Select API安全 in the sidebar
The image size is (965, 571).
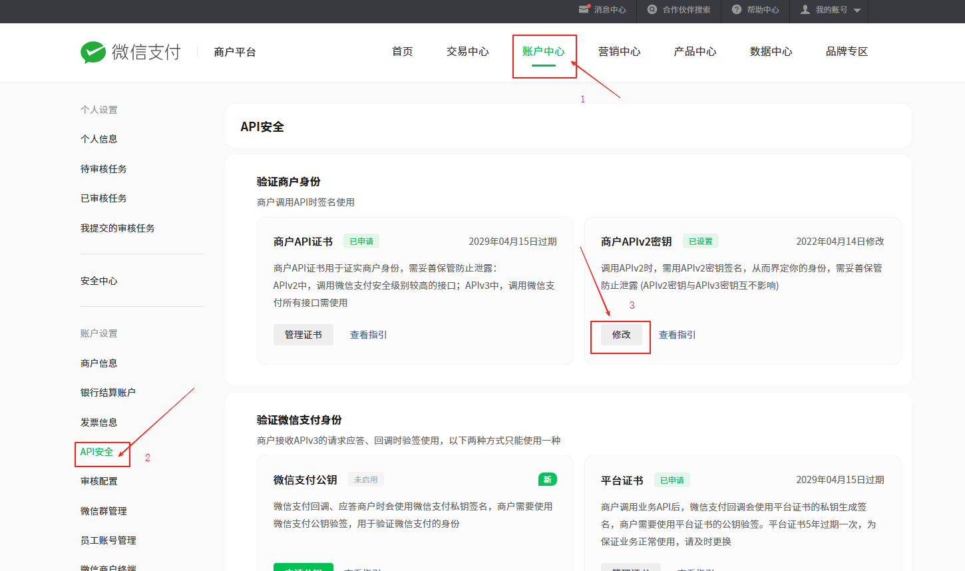[x=96, y=452]
